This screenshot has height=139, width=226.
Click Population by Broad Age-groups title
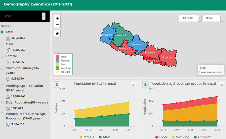(x=183, y=84)
